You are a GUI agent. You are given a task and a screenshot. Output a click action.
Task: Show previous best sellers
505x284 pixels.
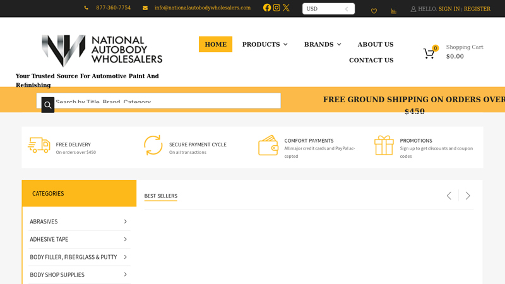coord(449,196)
